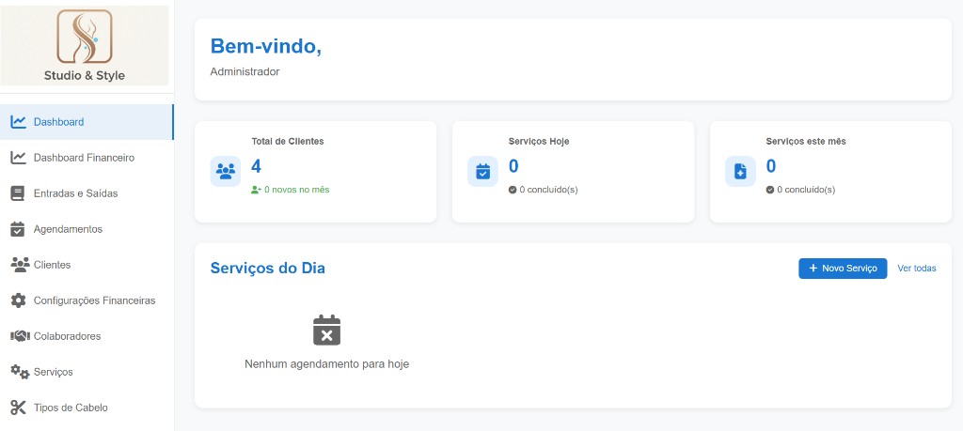Image resolution: width=963 pixels, height=431 pixels.
Task: Click the Total de Clientes users icon
Action: [x=226, y=171]
